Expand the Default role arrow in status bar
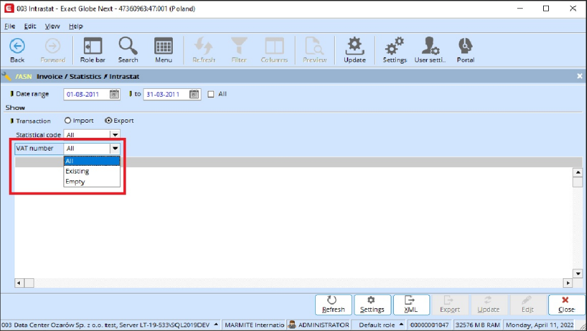Screen dimensions: 587x331 tap(401, 324)
